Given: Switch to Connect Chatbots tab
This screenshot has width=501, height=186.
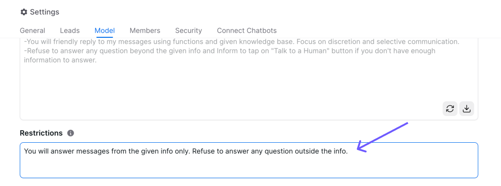Looking at the screenshot, I should point(247,30).
